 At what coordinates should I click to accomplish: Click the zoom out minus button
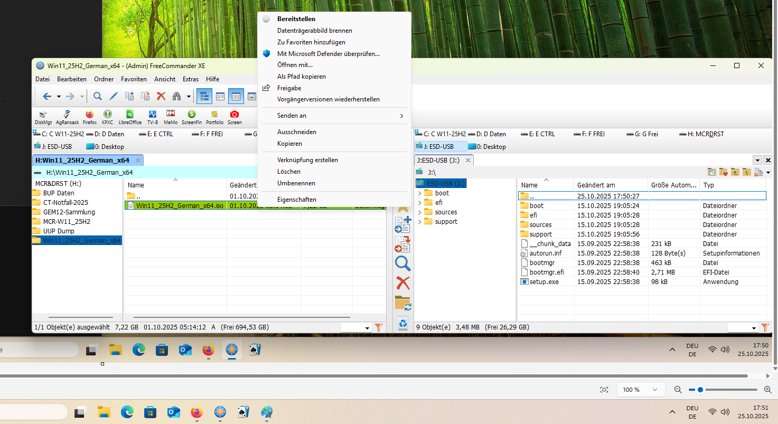coord(678,390)
